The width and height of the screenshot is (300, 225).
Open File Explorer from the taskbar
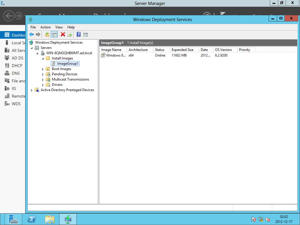point(50,219)
